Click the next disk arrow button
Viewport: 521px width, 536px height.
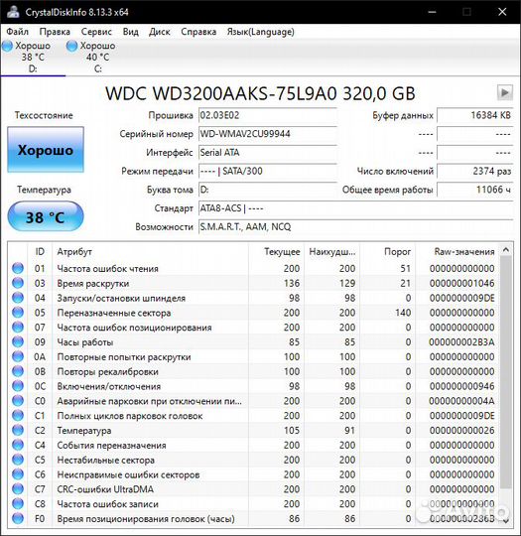click(x=504, y=92)
